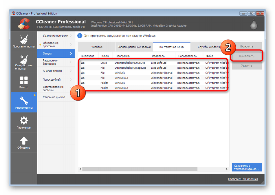Open Анализ дисков submenu
Screen dimensions: 275x195
pyautogui.click(x=56, y=71)
